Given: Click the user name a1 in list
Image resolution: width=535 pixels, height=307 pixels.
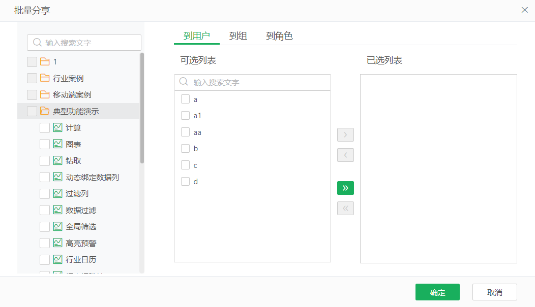Looking at the screenshot, I should (x=197, y=116).
